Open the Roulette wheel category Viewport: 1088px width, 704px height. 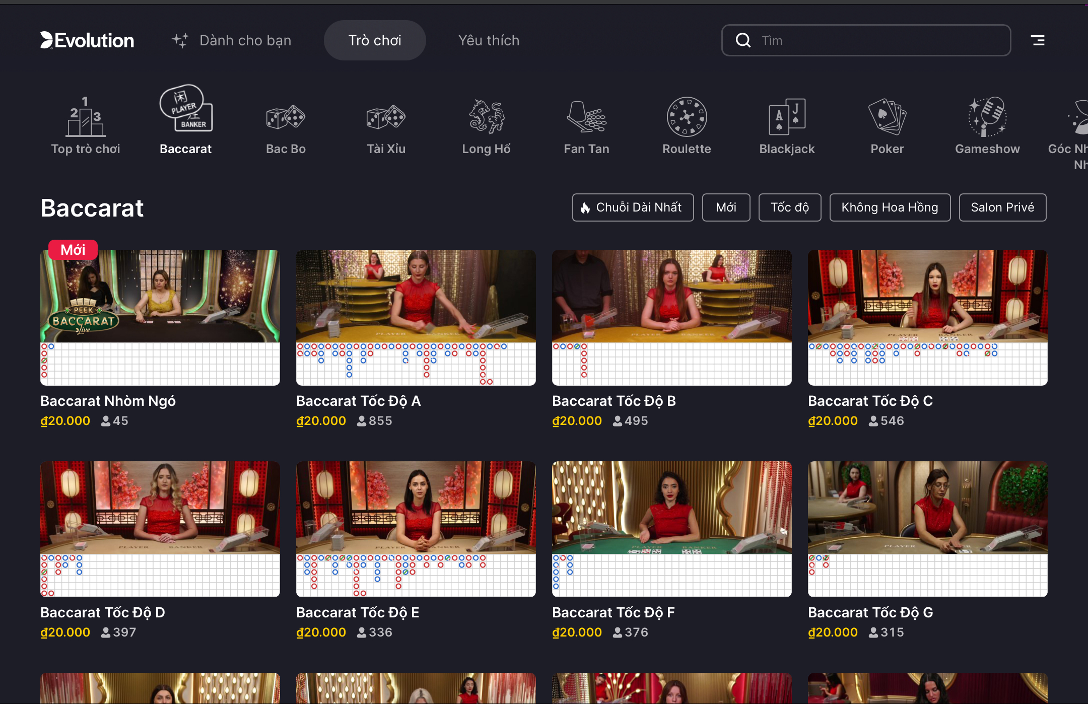click(687, 117)
